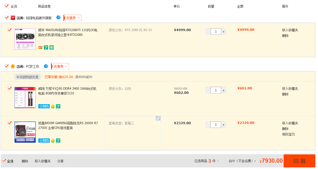Click 相似宝贝 link for 技嘉 item
Image resolution: width=318 pixels, height=169 pixels.
point(288,134)
